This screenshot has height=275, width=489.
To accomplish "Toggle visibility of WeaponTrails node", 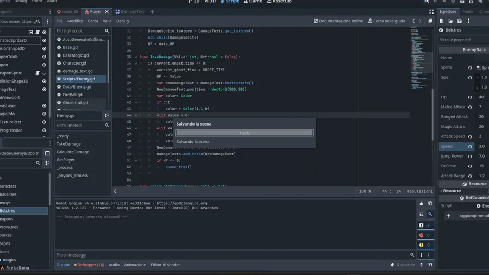I will (45, 57).
